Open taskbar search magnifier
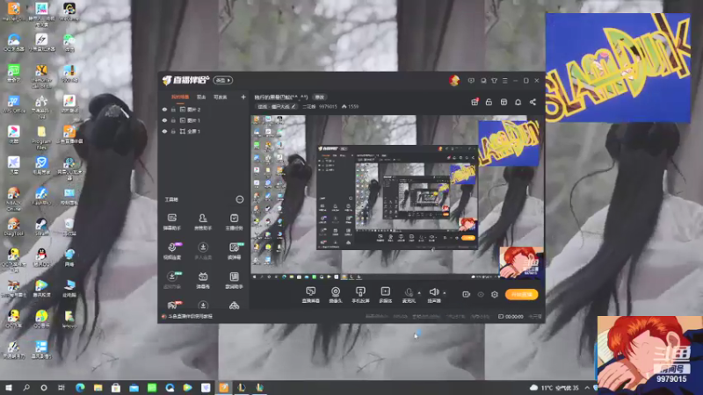The width and height of the screenshot is (703, 395). click(x=26, y=388)
